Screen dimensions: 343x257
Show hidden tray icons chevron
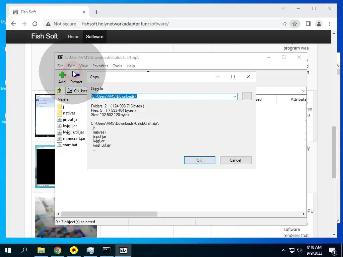[x=283, y=250]
